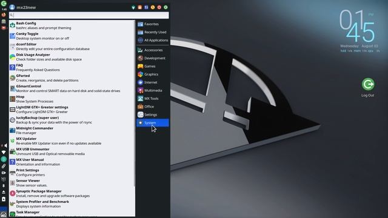The image size is (388, 218).
Task: Click the orange package icon in menu header
Action: click(140, 7)
